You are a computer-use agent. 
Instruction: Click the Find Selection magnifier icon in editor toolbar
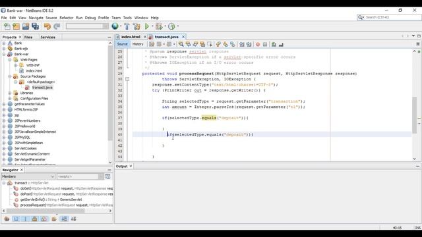181,44
